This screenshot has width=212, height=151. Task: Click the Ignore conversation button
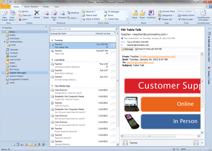pyautogui.click(x=24, y=11)
